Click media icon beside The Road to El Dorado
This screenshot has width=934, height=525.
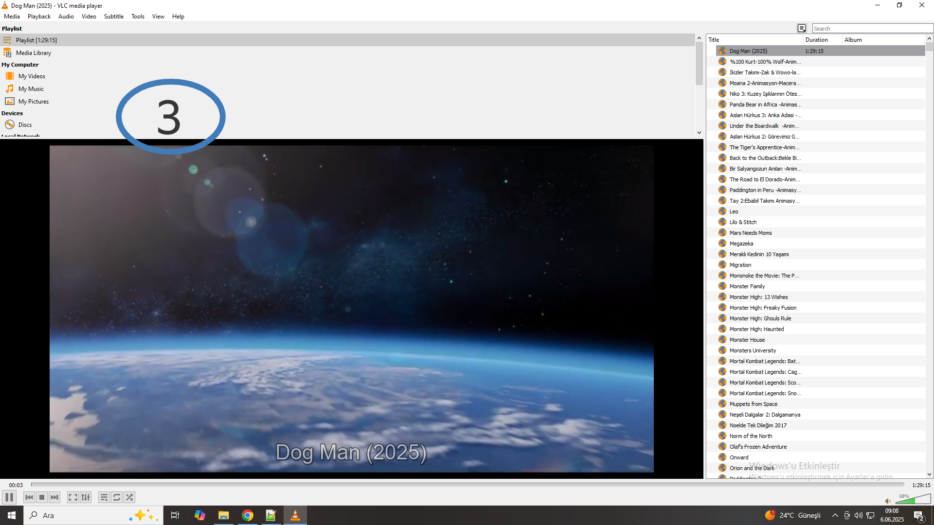click(x=722, y=179)
